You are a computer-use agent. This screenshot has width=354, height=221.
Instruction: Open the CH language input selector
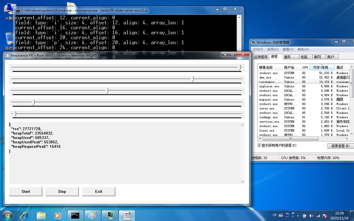coord(274,215)
